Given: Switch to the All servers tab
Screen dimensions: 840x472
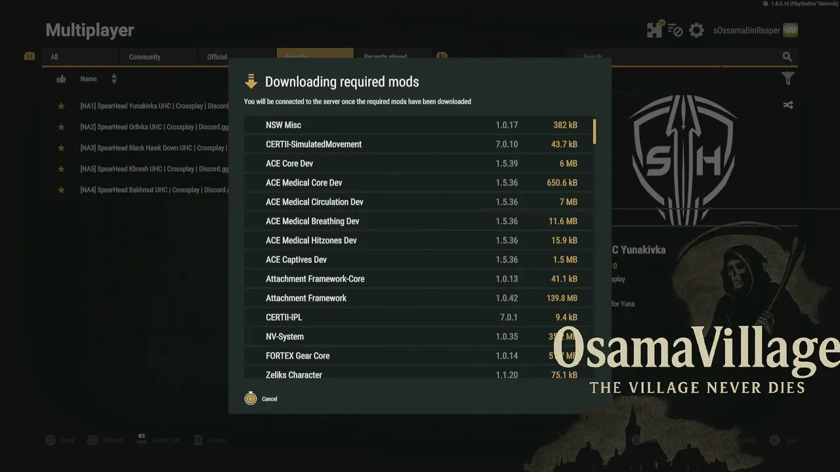Looking at the screenshot, I should [x=81, y=57].
